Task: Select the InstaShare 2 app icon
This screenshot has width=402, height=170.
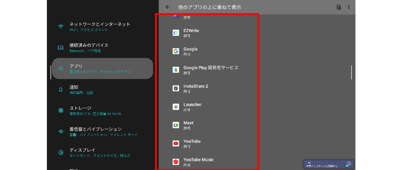Action: 176,88
